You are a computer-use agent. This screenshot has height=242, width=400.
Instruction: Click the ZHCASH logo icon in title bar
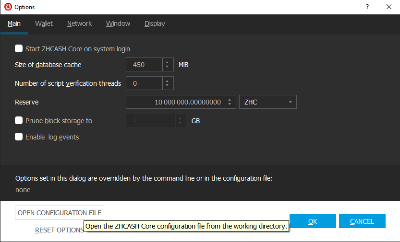[x=8, y=7]
